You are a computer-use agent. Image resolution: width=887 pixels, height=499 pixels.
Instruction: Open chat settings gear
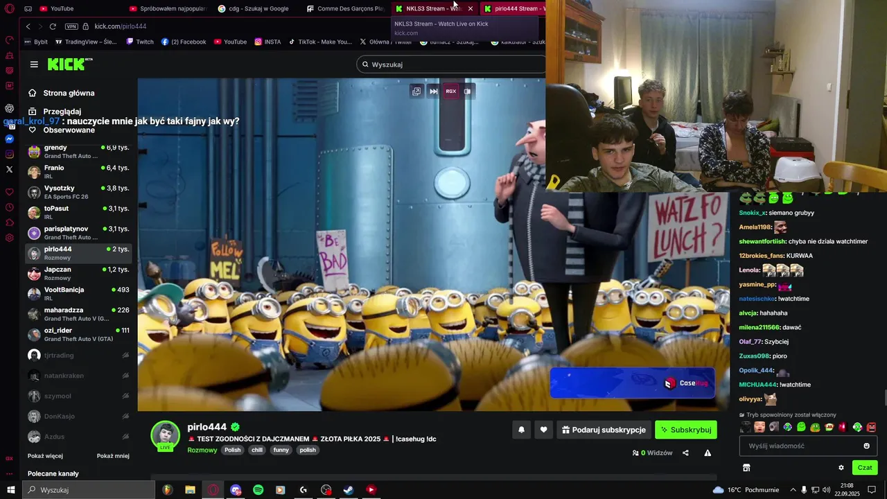(841, 468)
